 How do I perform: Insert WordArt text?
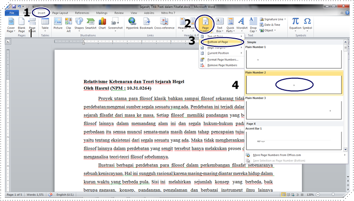[242, 24]
